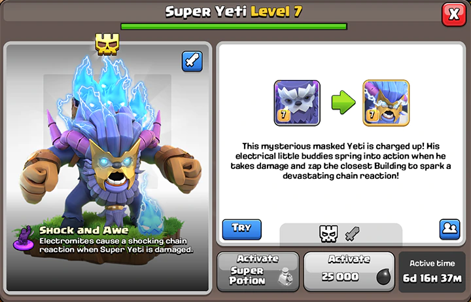Click the dark elixir drop icon
This screenshot has height=302, width=471.
(383, 277)
